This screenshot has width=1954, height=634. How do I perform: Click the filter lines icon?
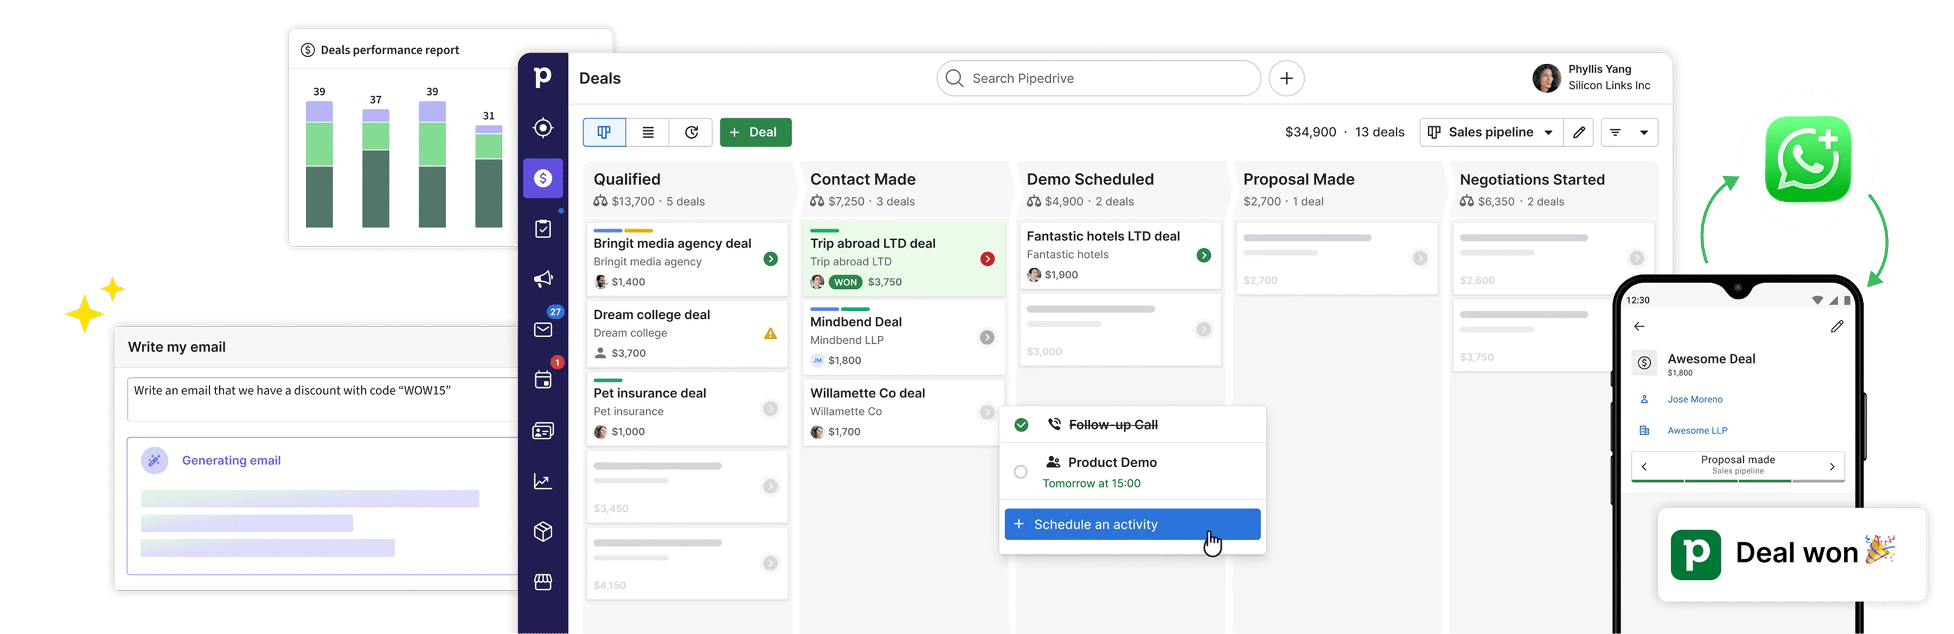[1615, 133]
